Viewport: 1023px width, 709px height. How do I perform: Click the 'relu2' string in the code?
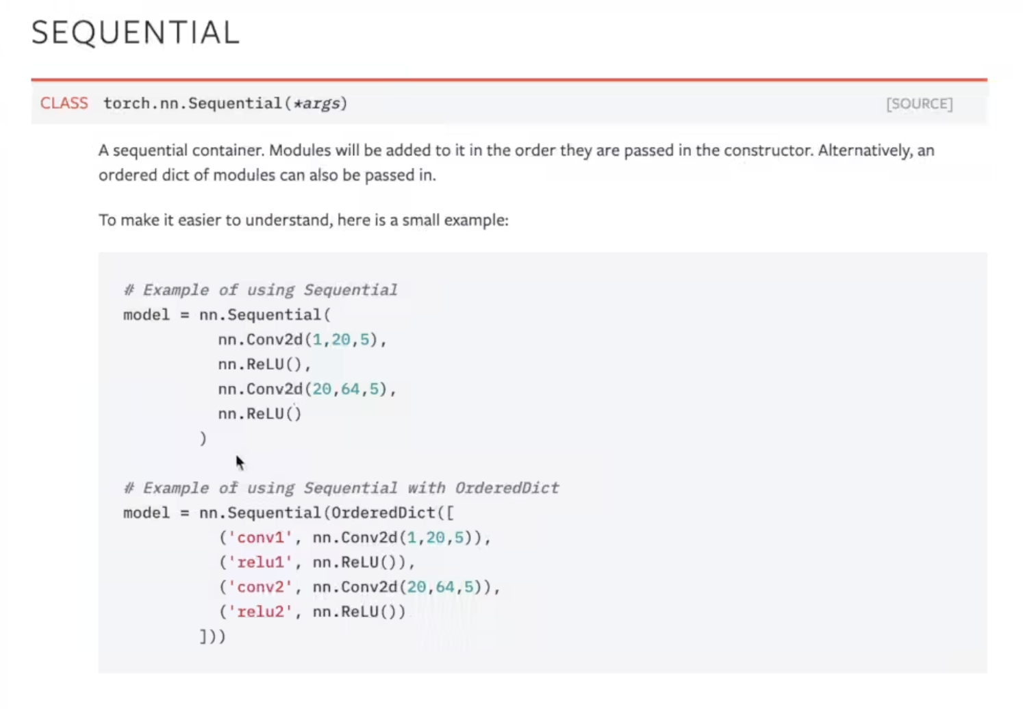click(260, 611)
